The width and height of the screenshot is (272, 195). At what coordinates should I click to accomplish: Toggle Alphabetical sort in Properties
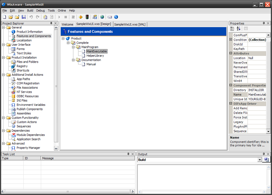(238, 28)
